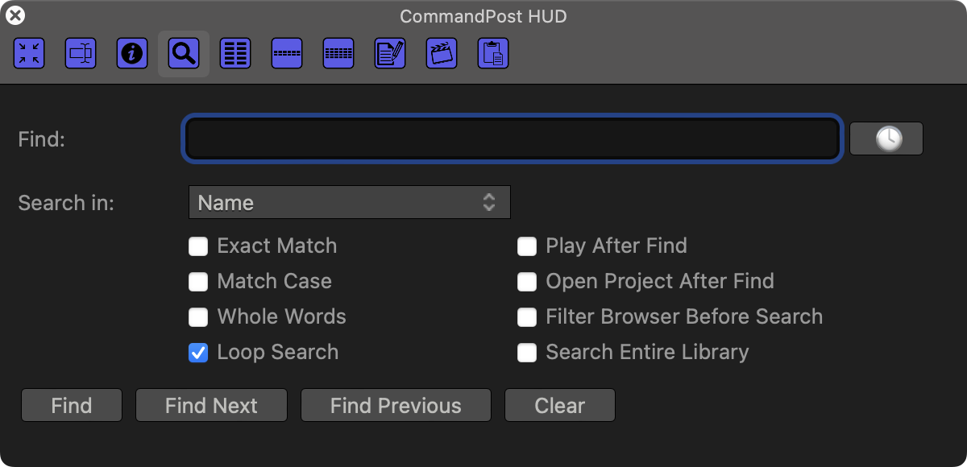Open the Info panel icon
This screenshot has height=467, width=967.
(132, 54)
